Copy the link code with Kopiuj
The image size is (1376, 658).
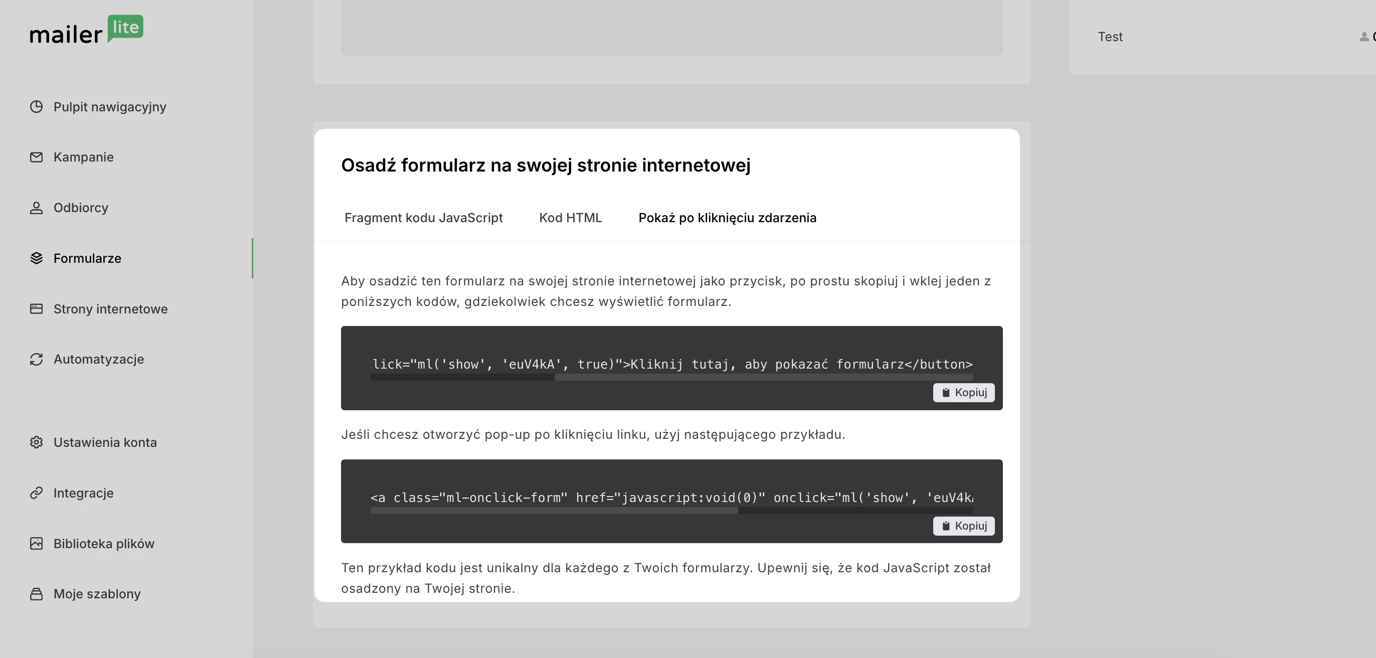pos(963,526)
